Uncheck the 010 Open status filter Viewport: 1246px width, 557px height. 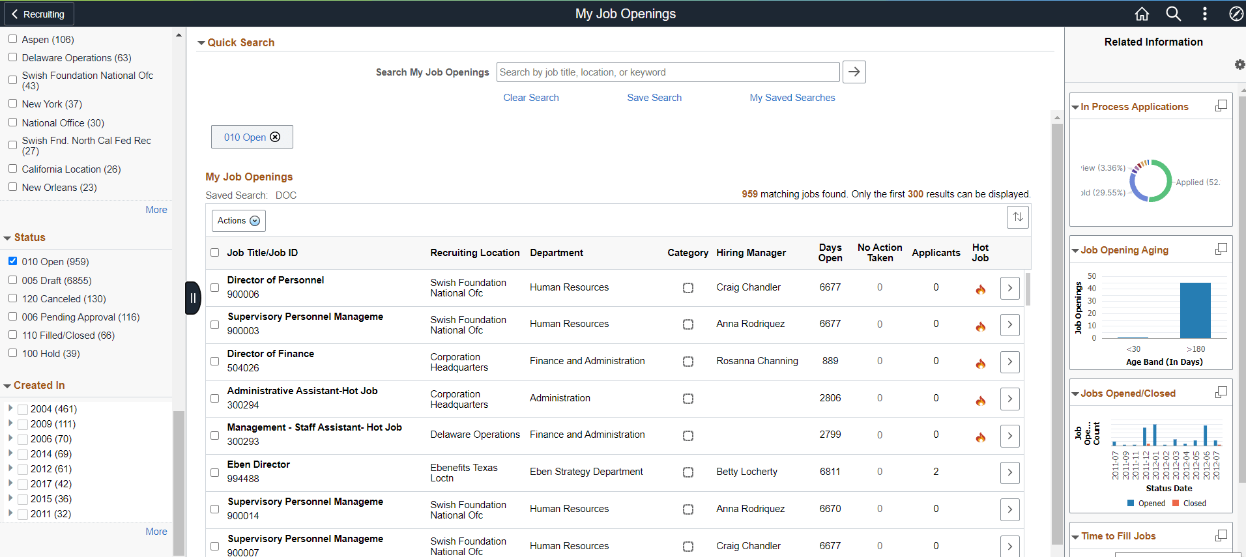(12, 261)
